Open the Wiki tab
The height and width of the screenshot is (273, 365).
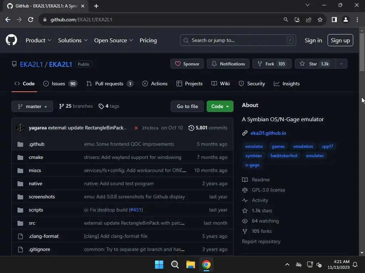[220, 84]
